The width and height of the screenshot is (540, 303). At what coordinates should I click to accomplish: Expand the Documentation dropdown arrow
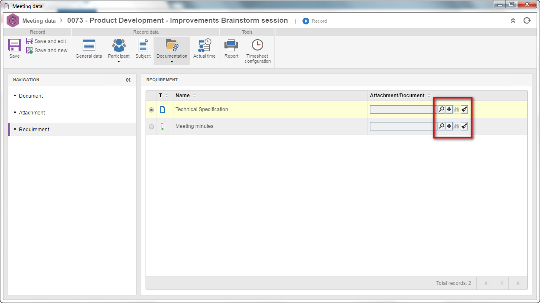coord(172,62)
